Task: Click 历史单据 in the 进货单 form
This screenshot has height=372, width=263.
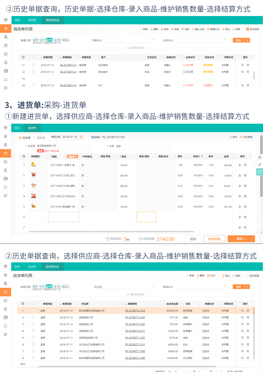Action: (246, 137)
